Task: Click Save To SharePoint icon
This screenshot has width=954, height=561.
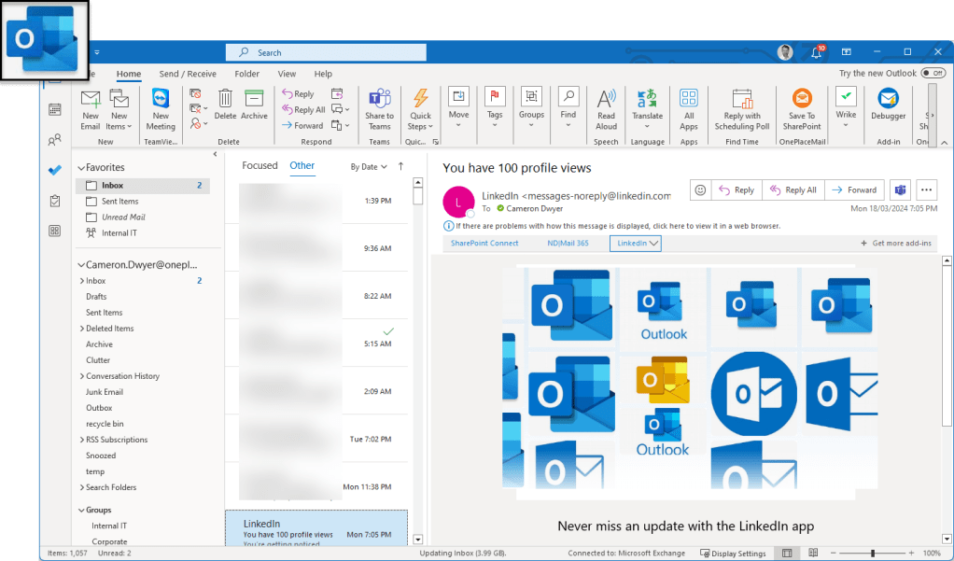Action: coord(802,107)
